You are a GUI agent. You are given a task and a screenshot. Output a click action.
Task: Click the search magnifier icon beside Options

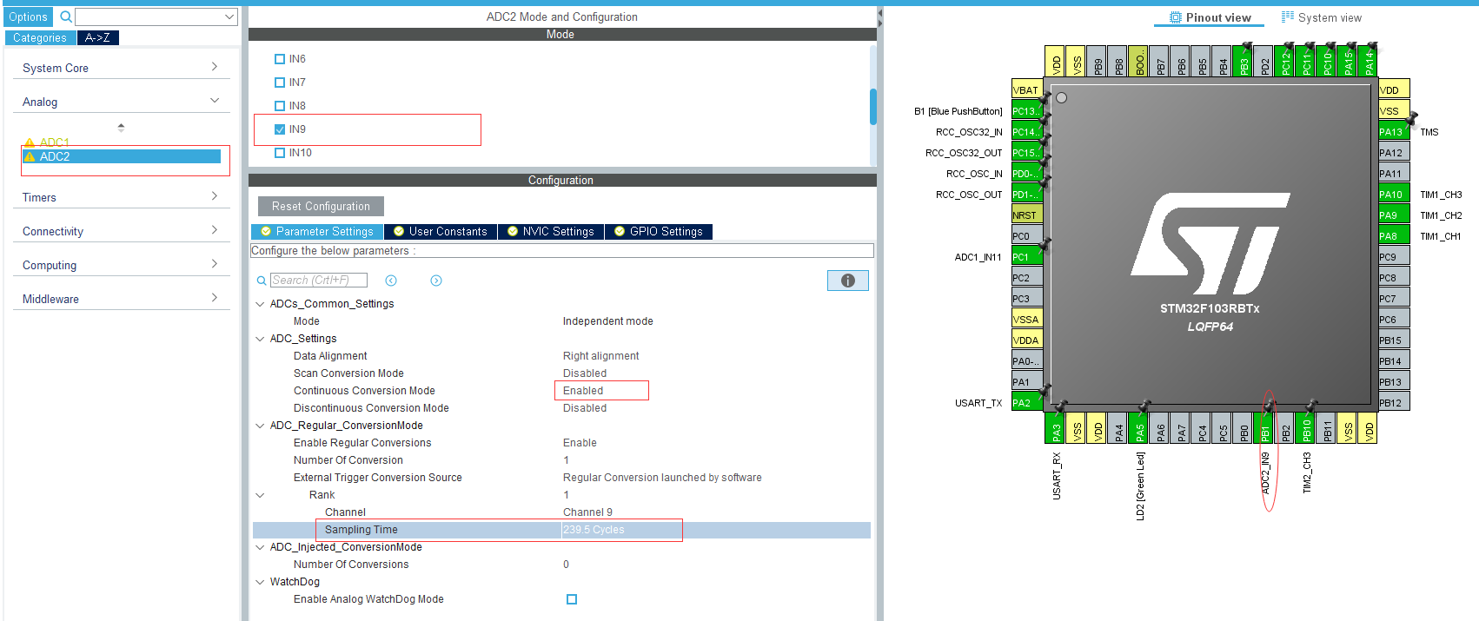pyautogui.click(x=66, y=17)
